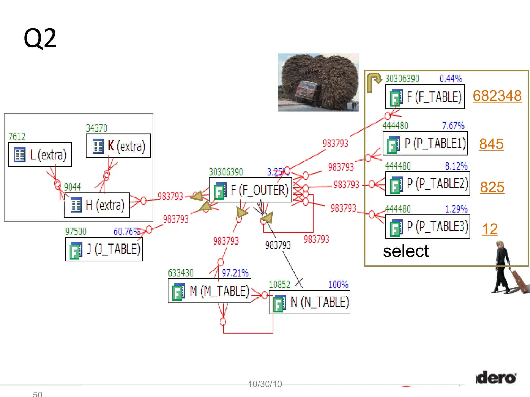Click the F_OUTER node icon

(220, 191)
